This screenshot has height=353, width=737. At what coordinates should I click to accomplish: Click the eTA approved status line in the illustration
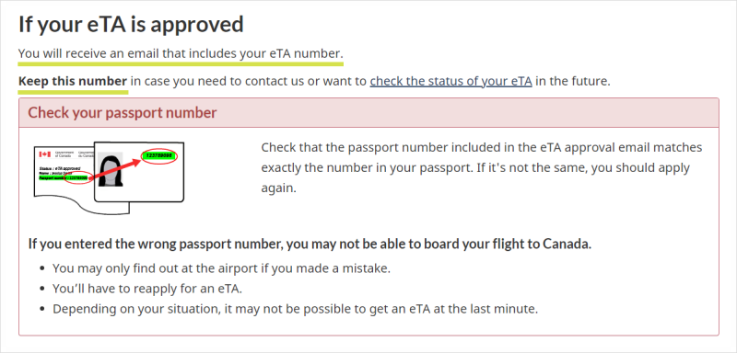tap(60, 168)
